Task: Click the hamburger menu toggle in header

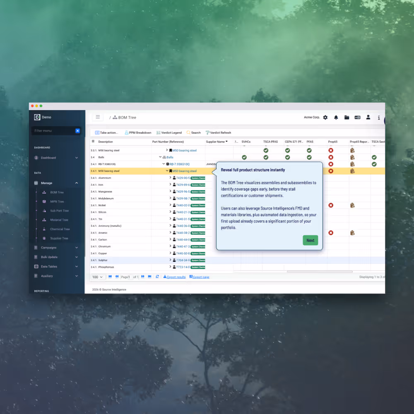Action: [x=98, y=117]
